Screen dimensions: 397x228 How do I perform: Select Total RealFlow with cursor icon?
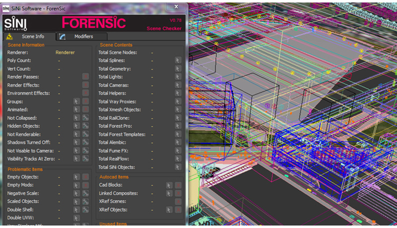click(x=178, y=159)
